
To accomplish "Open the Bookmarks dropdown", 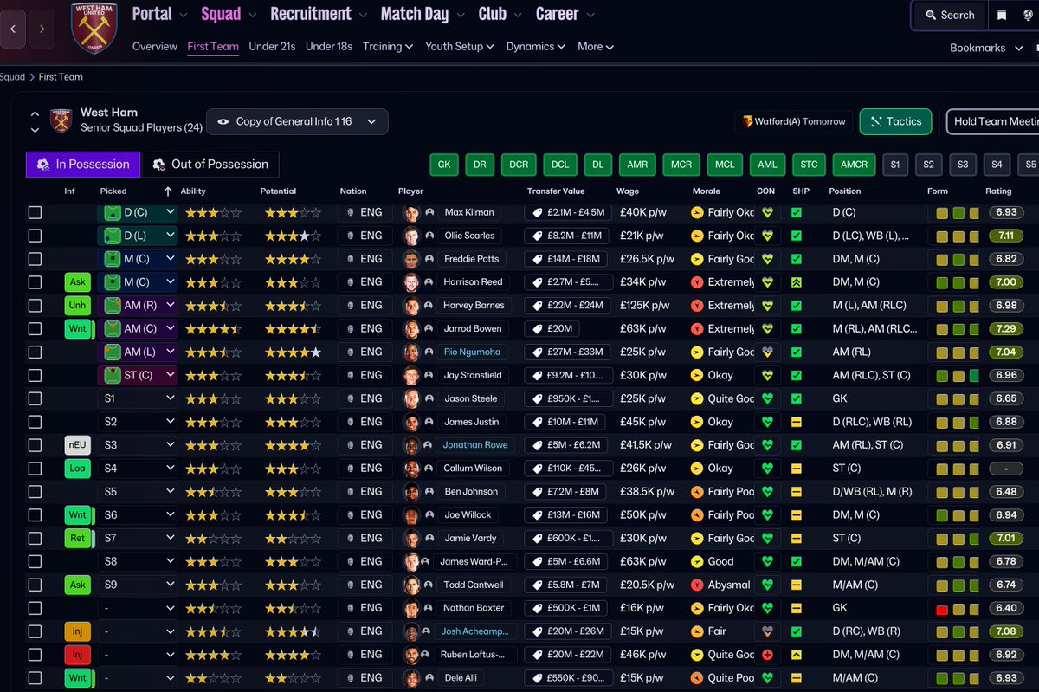I will pos(985,48).
